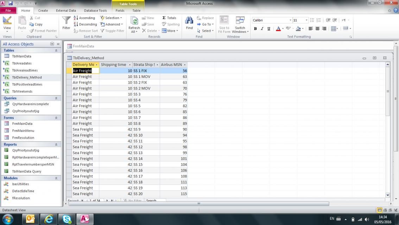Click the datasheet vertical scroll down arrow
399x225 pixels.
[387, 195]
